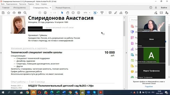Open the Справка menu
The width and height of the screenshot is (170, 95).
point(44,4)
